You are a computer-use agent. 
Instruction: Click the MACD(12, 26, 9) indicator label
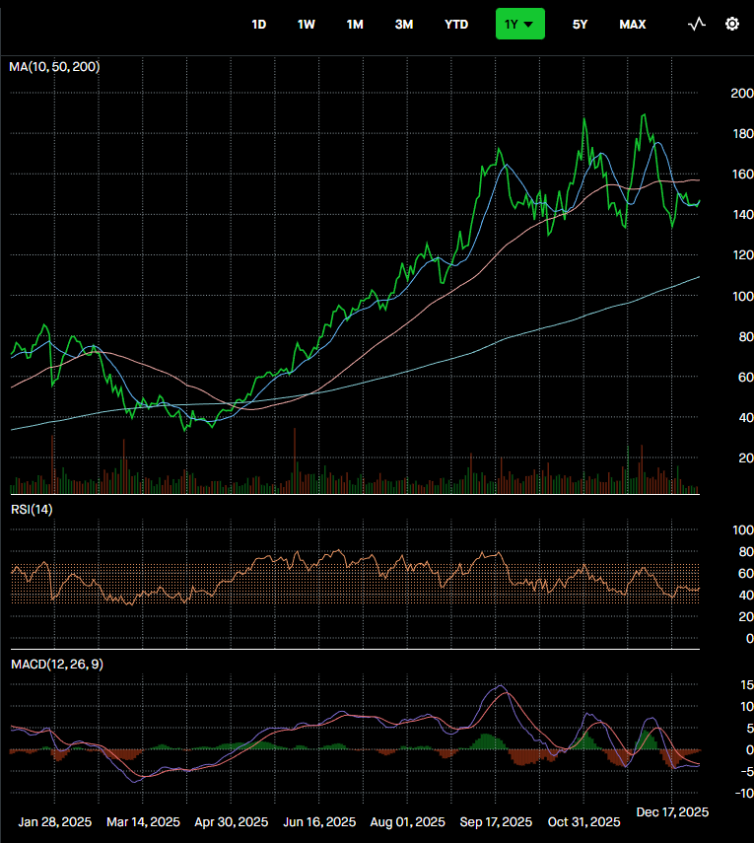point(57,664)
